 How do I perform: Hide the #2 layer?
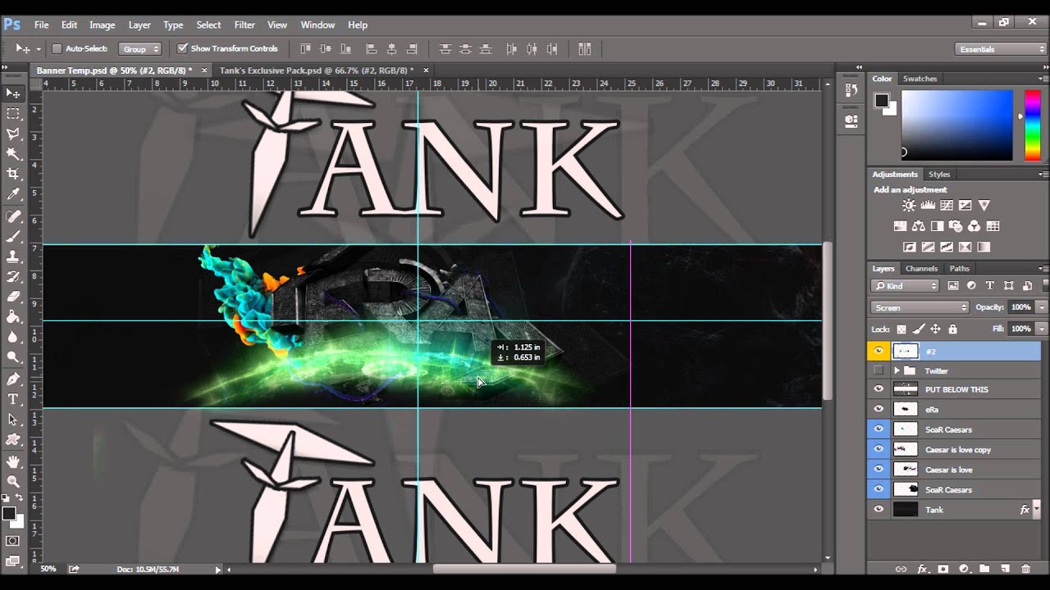coord(879,351)
